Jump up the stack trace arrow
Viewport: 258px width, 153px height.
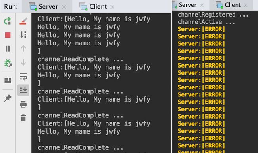(x=23, y=49)
